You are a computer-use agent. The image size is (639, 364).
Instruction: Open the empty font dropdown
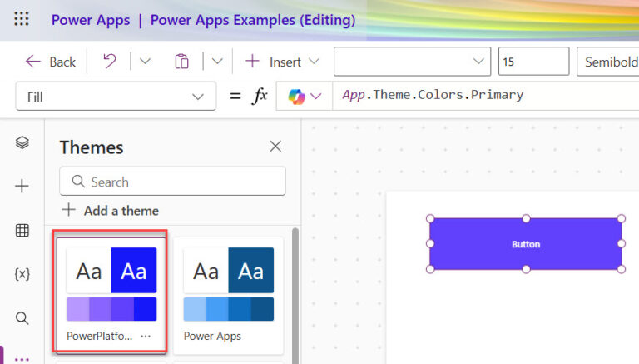412,62
